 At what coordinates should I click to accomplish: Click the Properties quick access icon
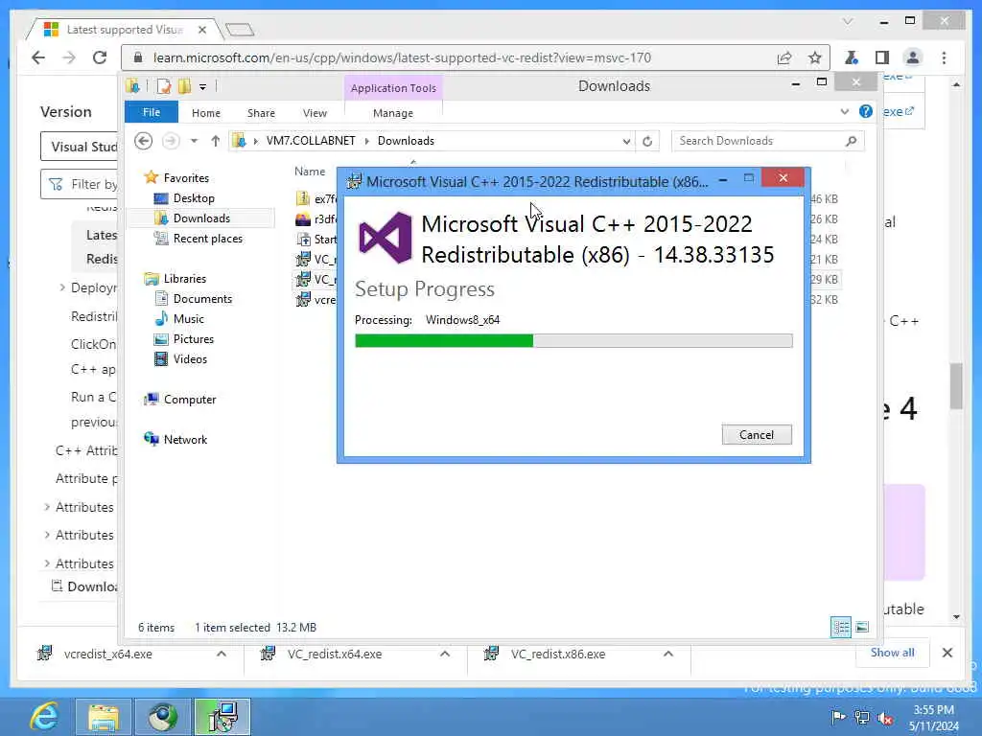[163, 86]
